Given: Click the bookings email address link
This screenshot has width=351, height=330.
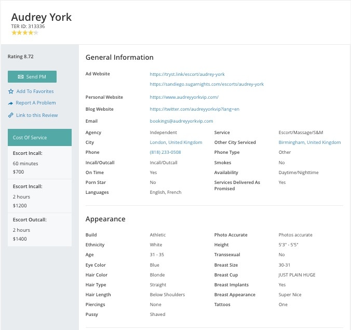Looking at the screenshot, I should tap(181, 121).
